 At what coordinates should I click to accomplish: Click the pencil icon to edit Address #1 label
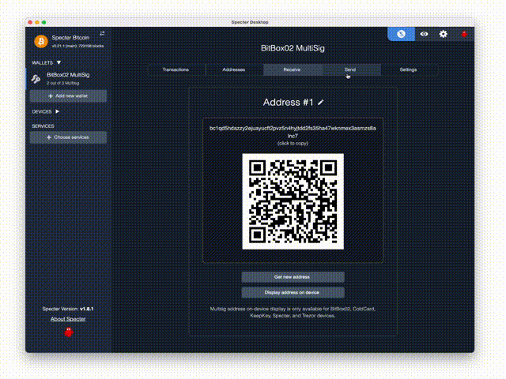tap(321, 103)
